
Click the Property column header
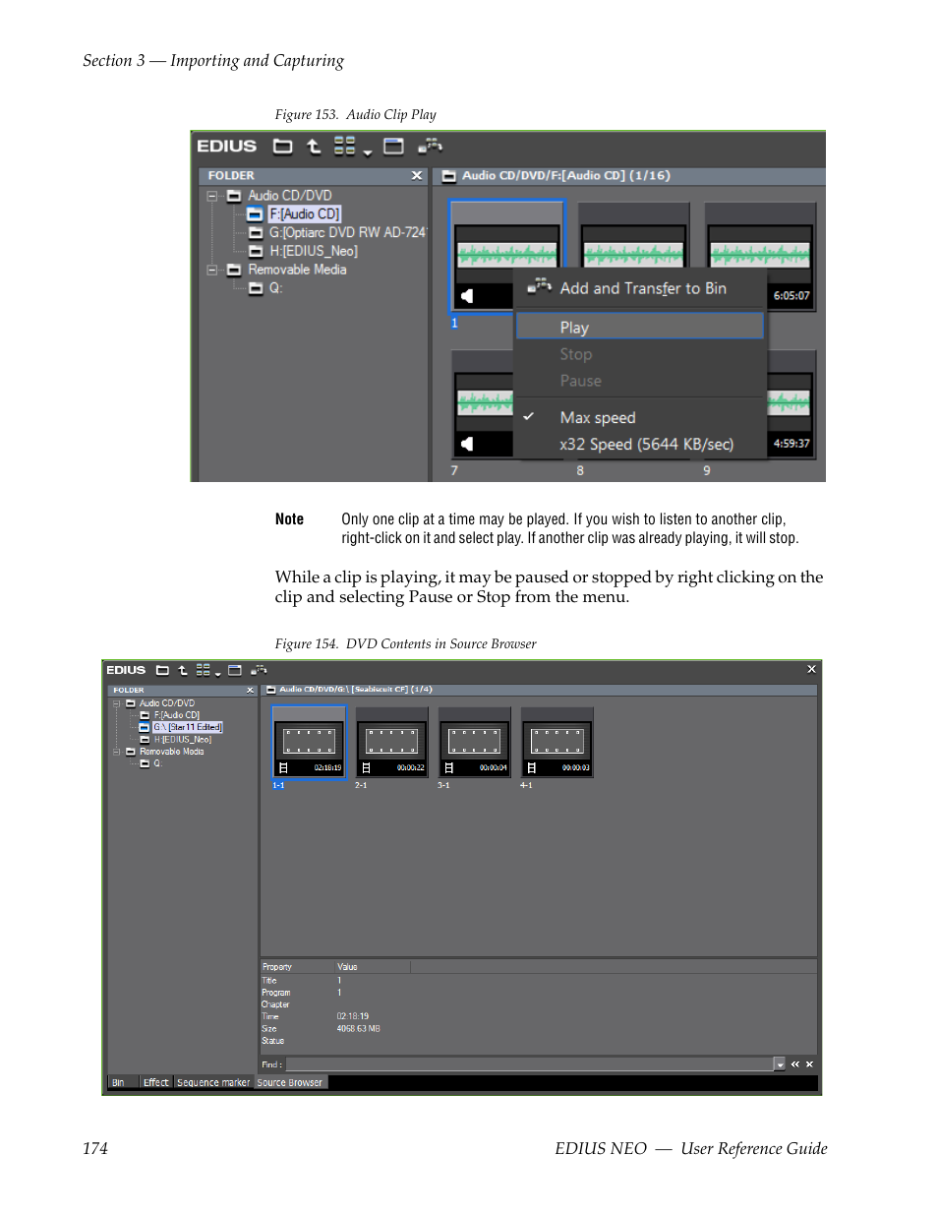pyautogui.click(x=297, y=967)
